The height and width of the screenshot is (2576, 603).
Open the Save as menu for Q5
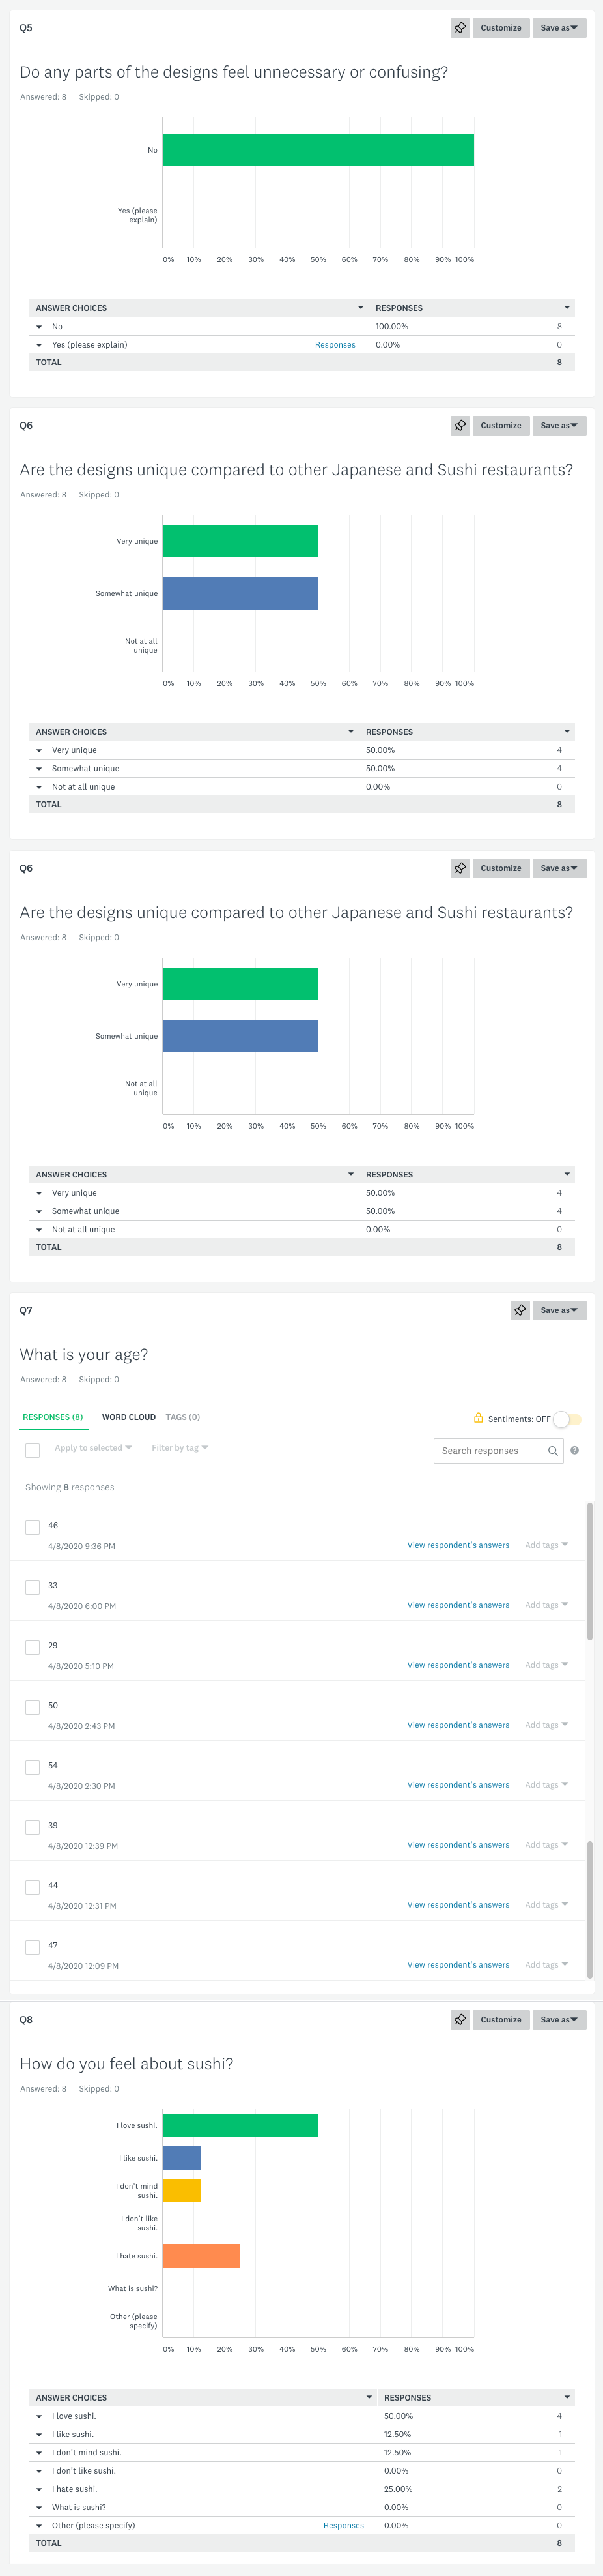[x=559, y=28]
